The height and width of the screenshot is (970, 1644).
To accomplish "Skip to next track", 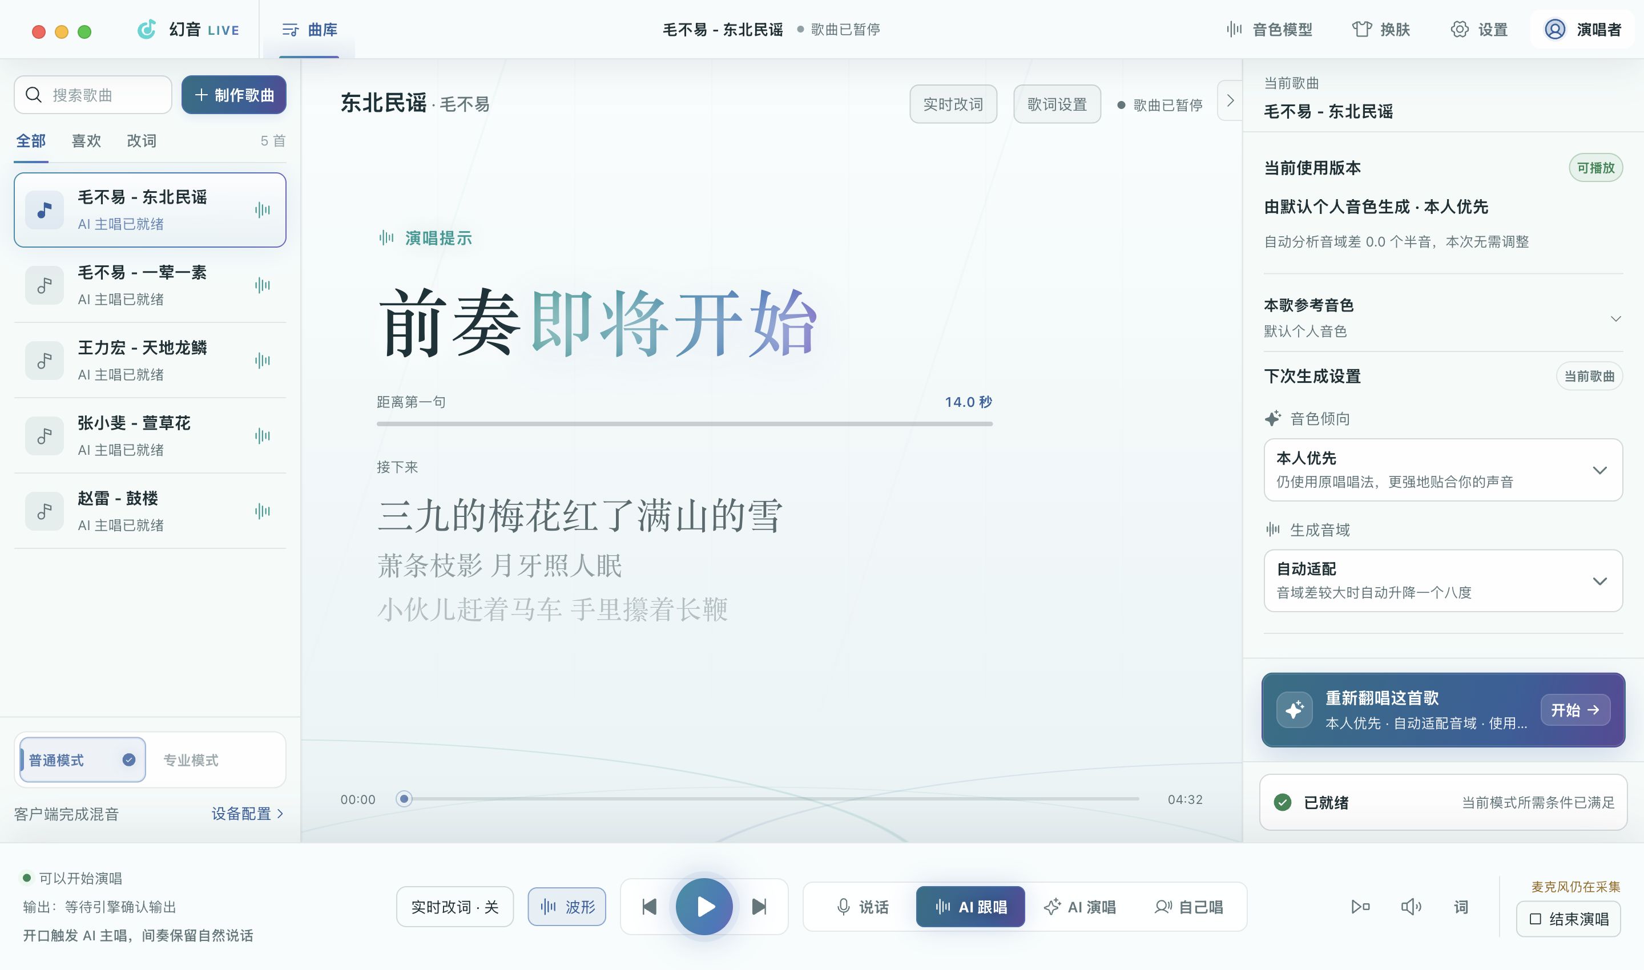I will click(759, 907).
